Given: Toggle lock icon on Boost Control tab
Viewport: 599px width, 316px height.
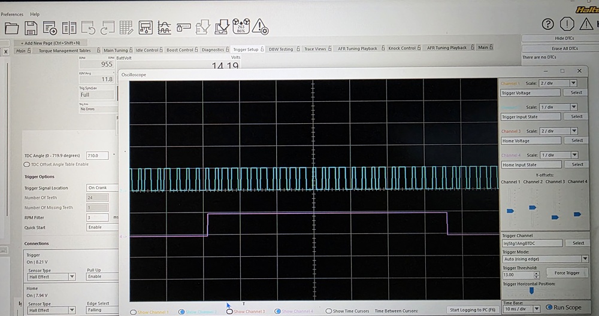Looking at the screenshot, I should coord(196,49).
